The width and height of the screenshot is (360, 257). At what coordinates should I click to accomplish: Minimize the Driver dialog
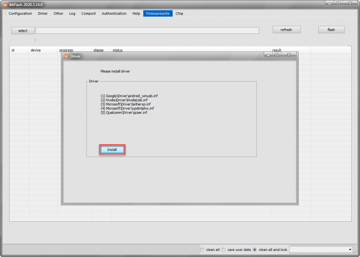click(268, 55)
